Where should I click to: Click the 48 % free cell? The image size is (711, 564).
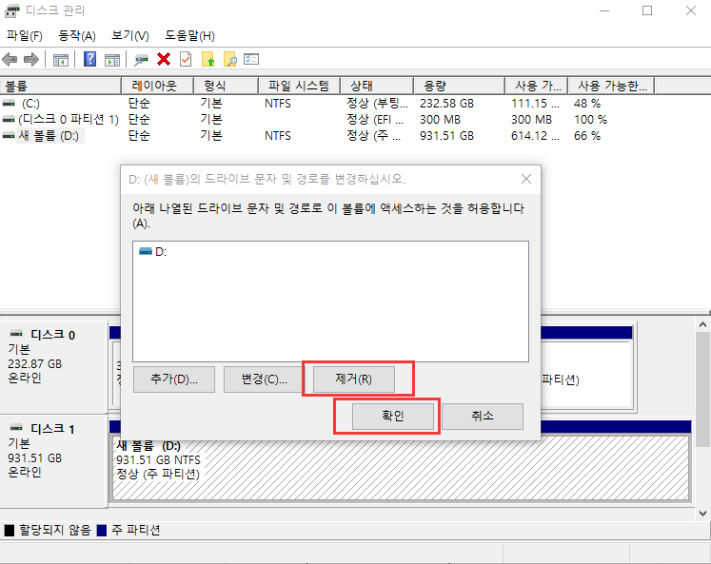(x=586, y=104)
